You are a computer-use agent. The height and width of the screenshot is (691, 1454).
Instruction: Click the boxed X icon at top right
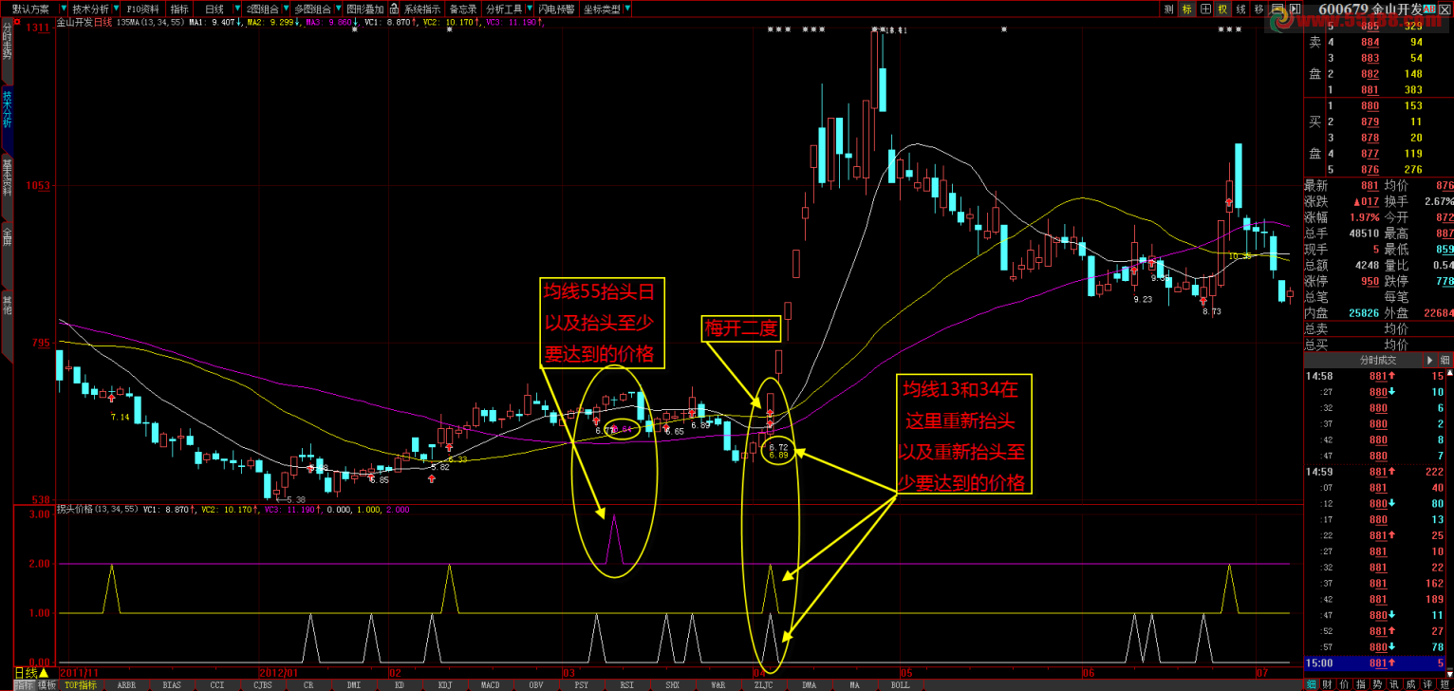[1444, 9]
